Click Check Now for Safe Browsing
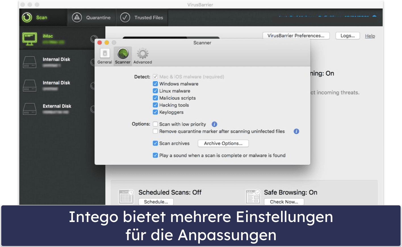Viewport: 402px width, 247px height. [284, 202]
